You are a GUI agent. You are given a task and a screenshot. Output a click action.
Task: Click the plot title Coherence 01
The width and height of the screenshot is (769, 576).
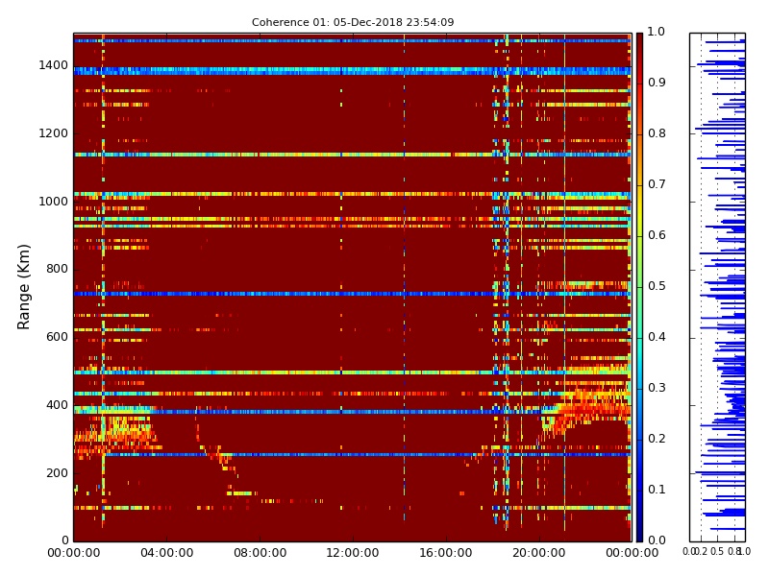click(353, 22)
